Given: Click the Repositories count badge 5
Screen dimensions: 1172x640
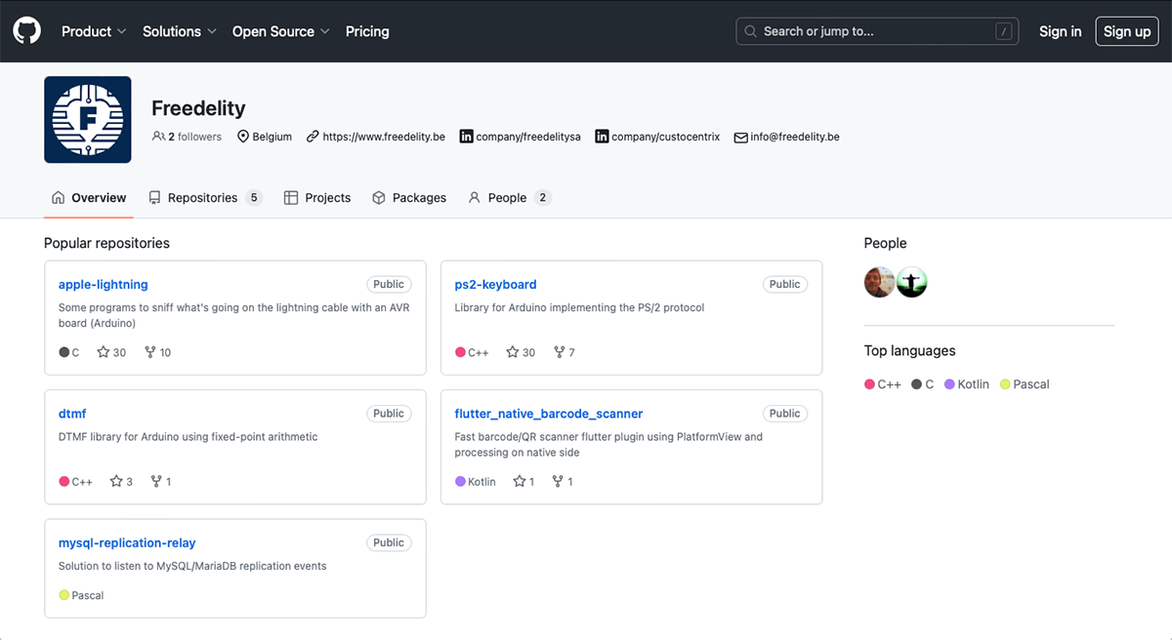Looking at the screenshot, I should (254, 197).
